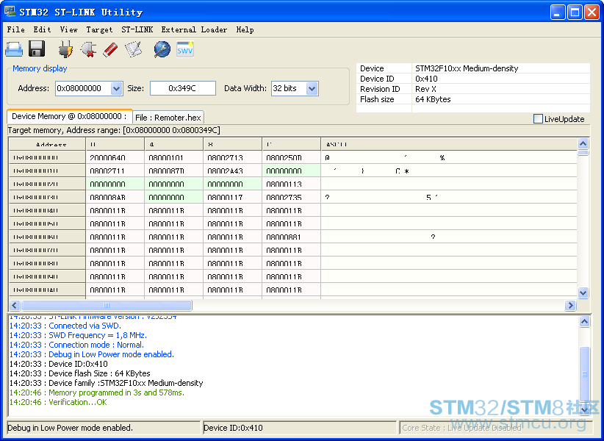Screen dimensions: 604x441
Task: Click the Rev X revision ID value
Action: (x=425, y=89)
